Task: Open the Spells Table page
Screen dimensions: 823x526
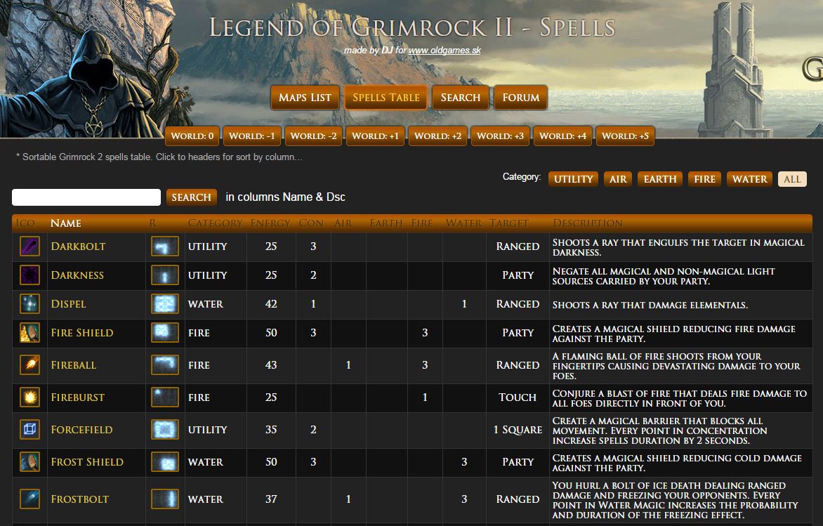Action: [386, 98]
